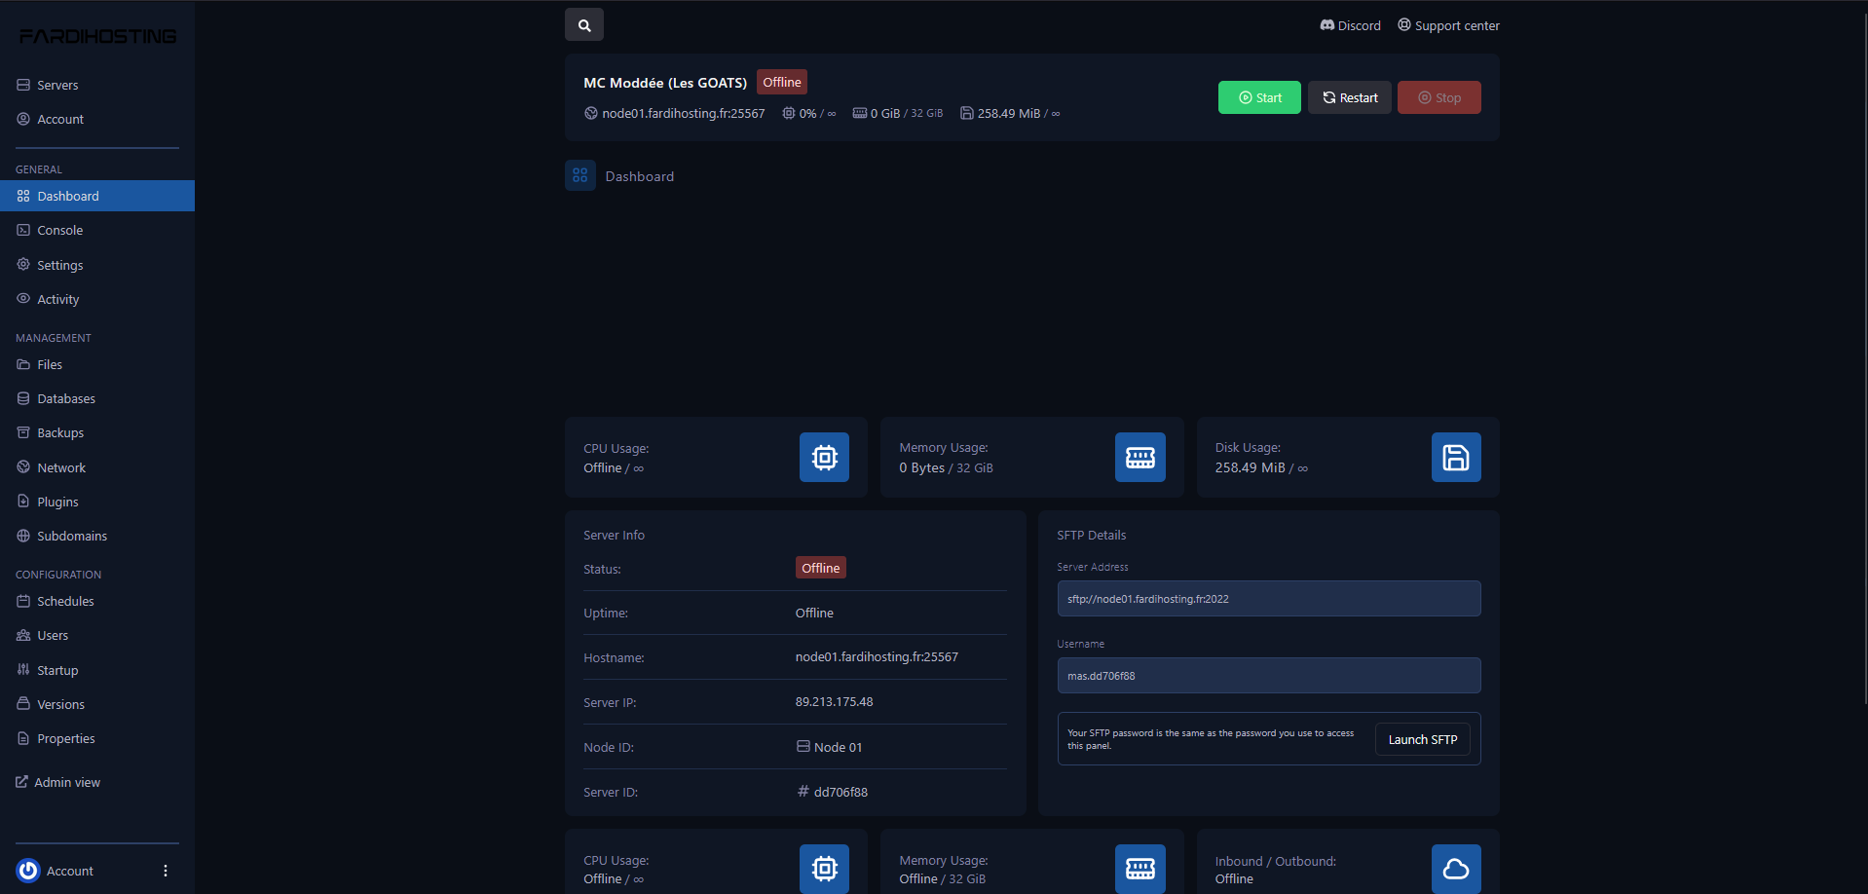Open the Discord link
The width and height of the screenshot is (1868, 894).
(x=1350, y=25)
